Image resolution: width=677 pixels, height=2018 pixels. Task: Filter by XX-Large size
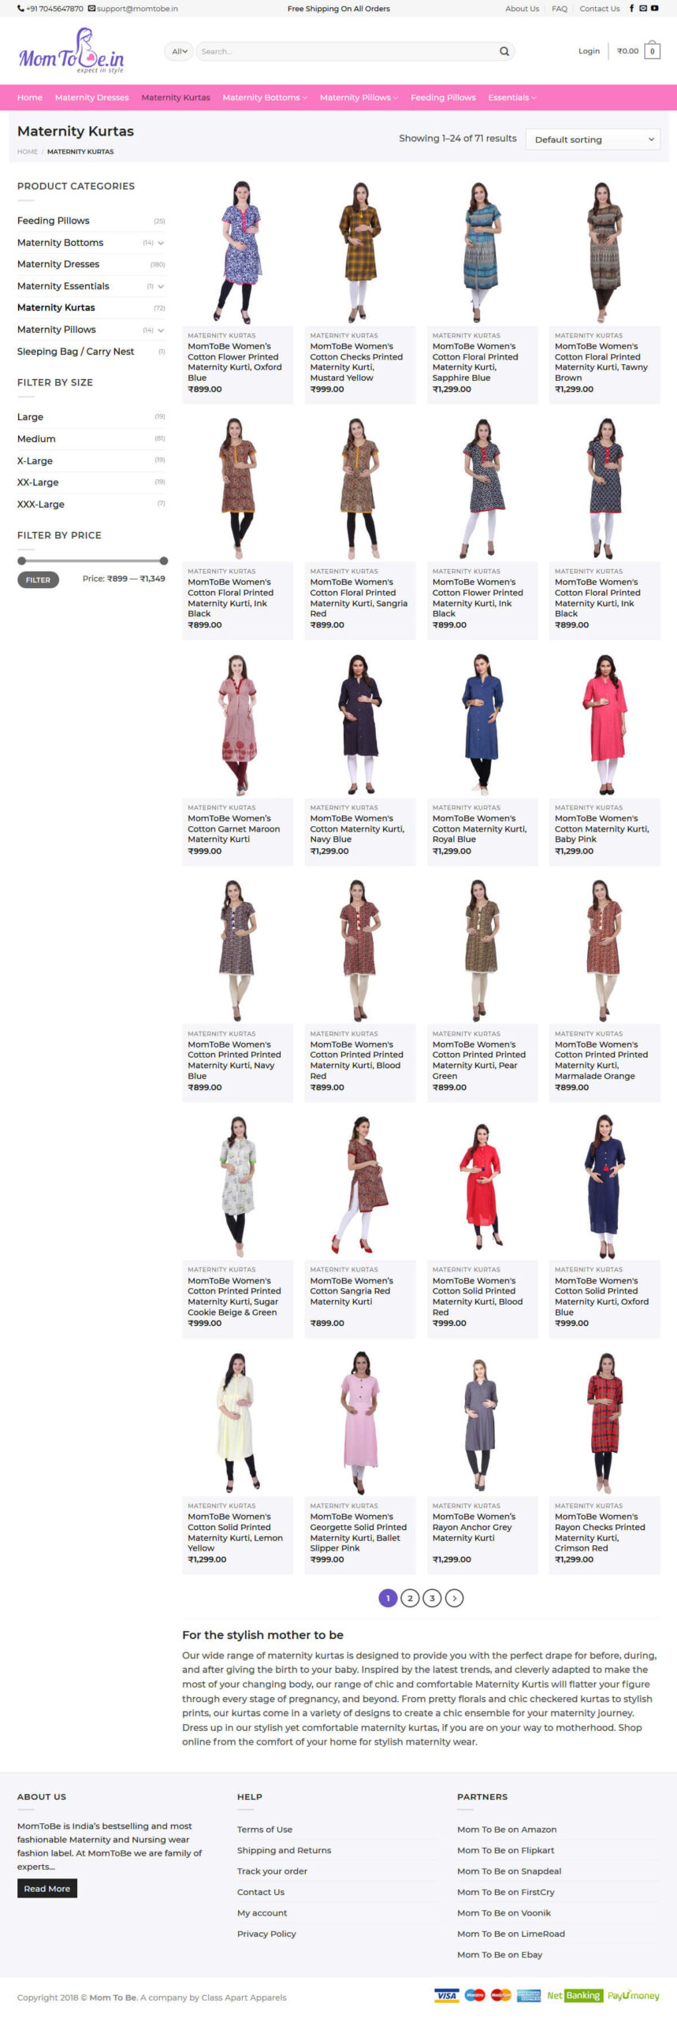click(x=38, y=482)
